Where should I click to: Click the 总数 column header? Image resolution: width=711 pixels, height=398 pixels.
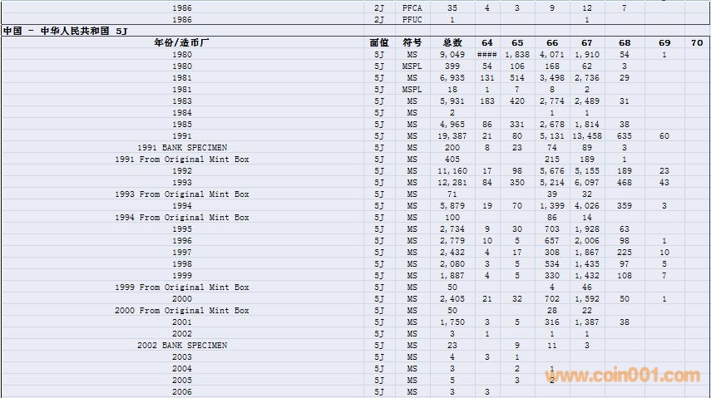tap(452, 42)
